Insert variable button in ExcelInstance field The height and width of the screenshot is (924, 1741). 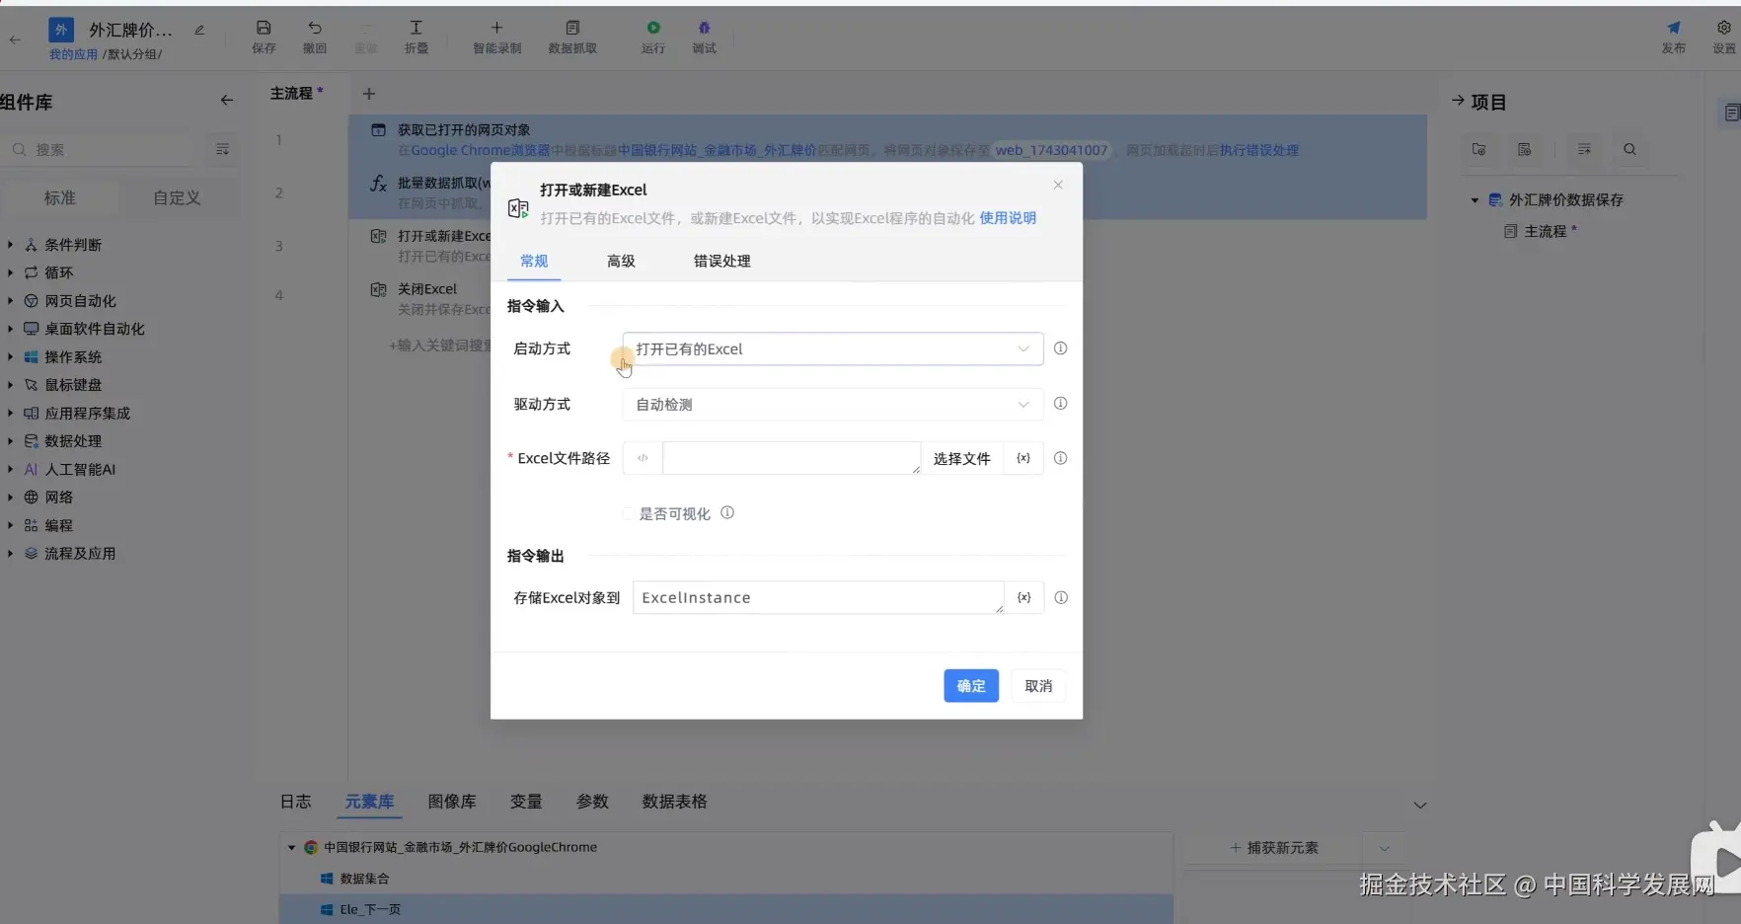[1023, 597]
